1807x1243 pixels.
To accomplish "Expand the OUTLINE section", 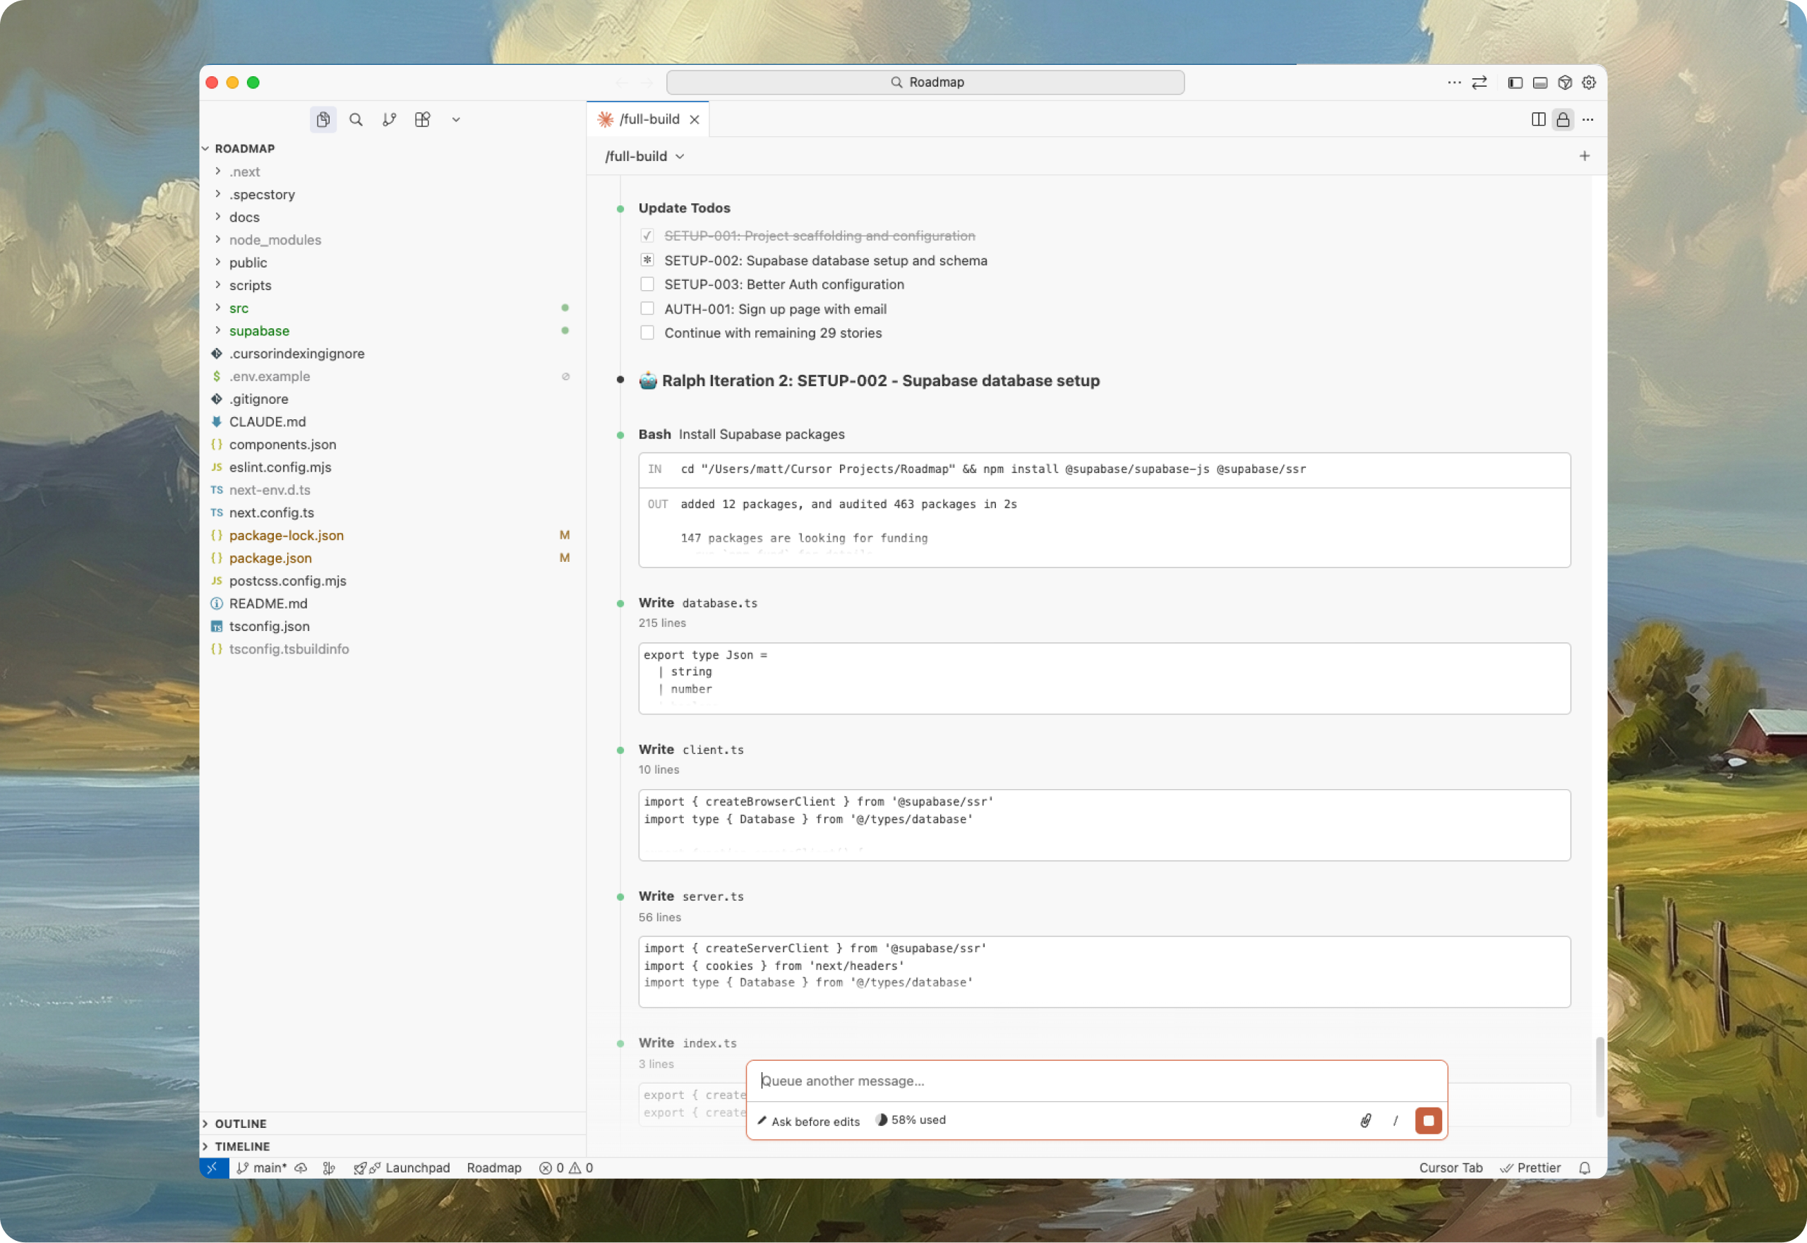I will (x=241, y=1123).
